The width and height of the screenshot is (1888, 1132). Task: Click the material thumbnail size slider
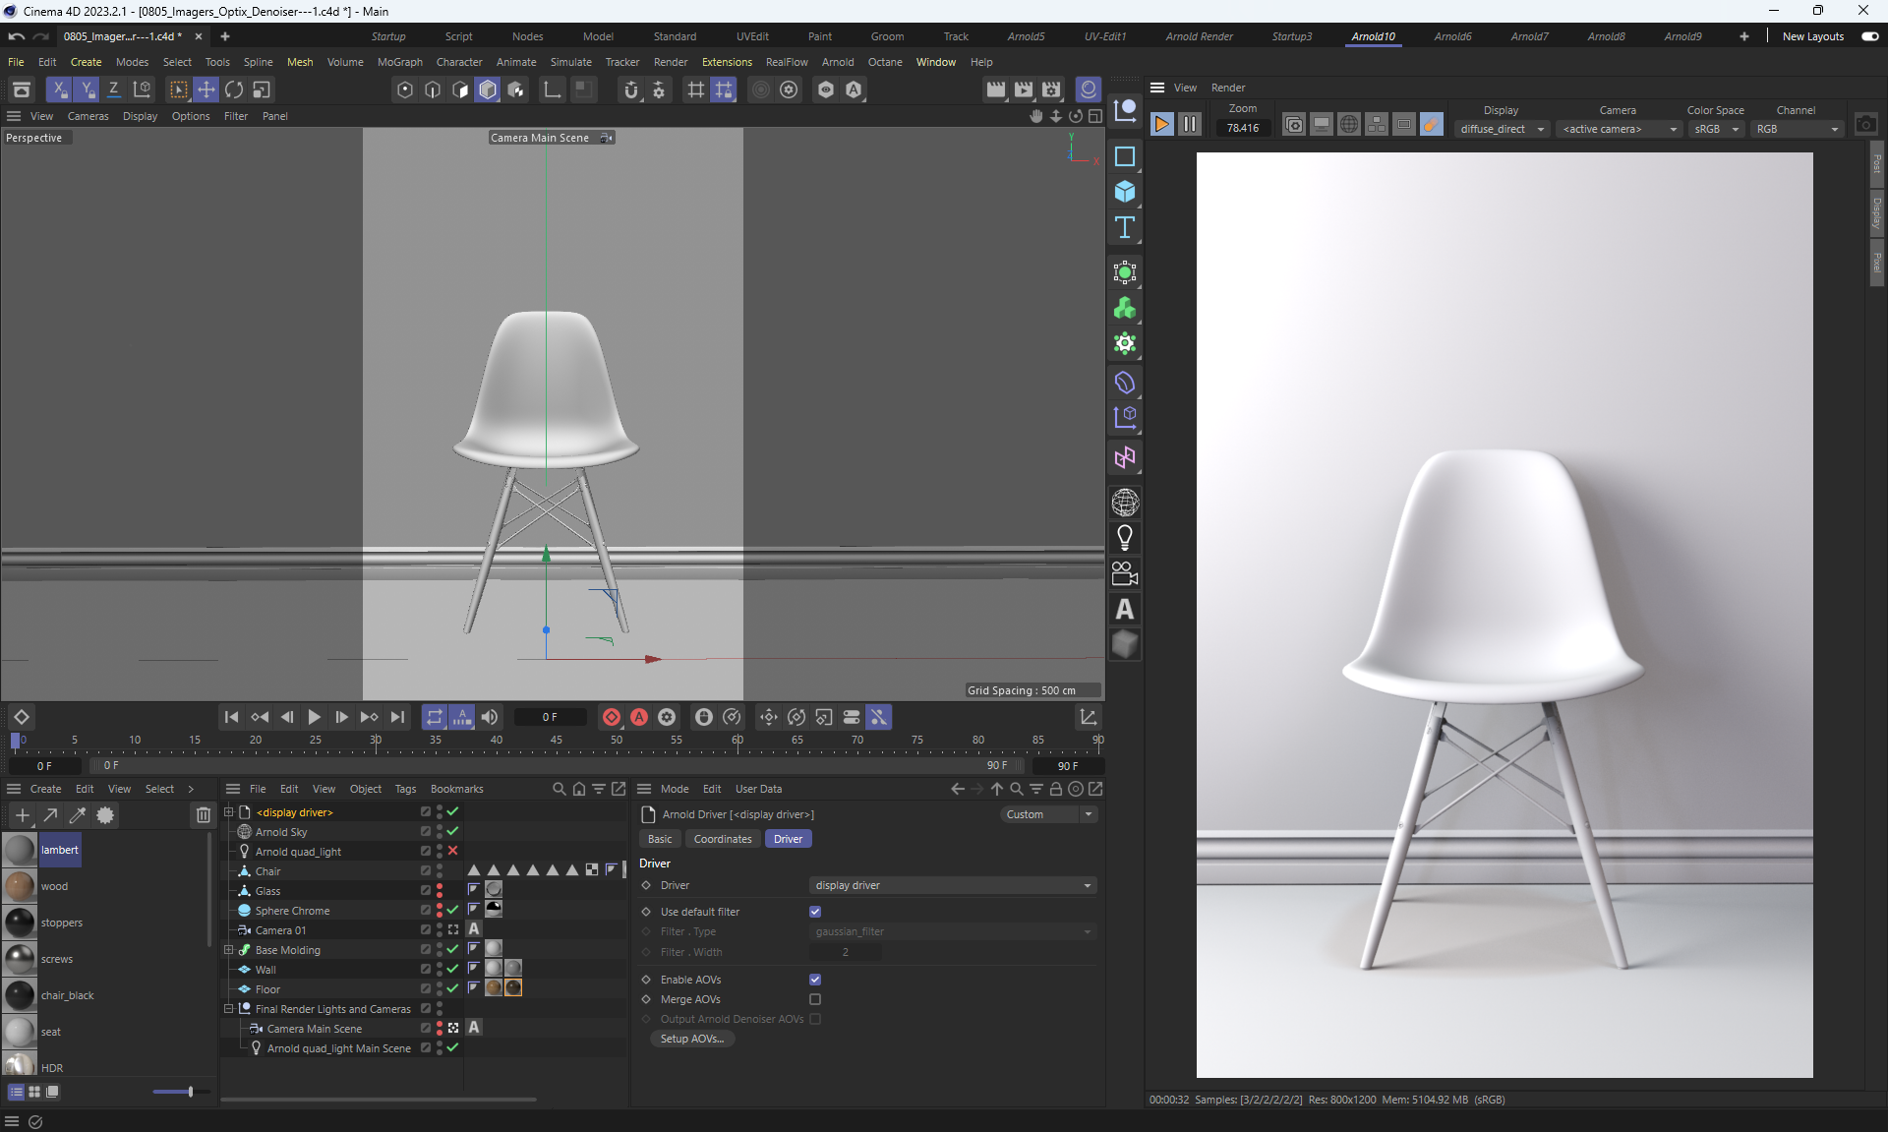coord(190,1092)
